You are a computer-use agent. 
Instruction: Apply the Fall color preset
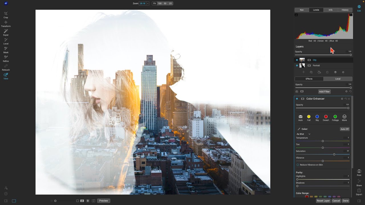coord(309,118)
